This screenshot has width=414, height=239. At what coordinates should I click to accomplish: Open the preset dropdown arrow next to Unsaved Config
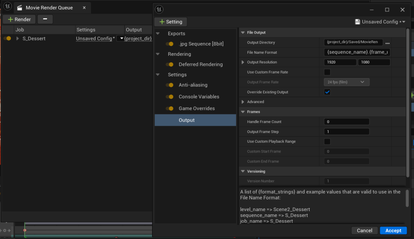pyautogui.click(x=121, y=38)
